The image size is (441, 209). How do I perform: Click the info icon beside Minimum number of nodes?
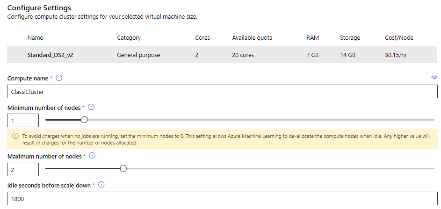point(91,107)
